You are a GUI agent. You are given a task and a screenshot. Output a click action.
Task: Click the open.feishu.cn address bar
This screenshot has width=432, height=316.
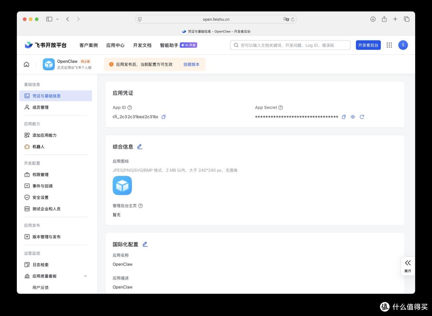coord(216,19)
